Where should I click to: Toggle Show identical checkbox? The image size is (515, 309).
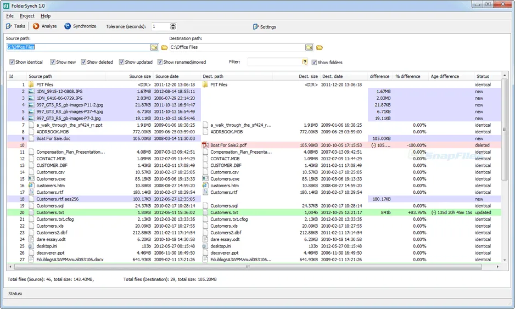click(12, 62)
